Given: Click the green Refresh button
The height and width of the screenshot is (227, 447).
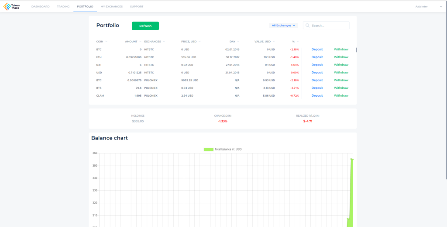Looking at the screenshot, I should (145, 26).
